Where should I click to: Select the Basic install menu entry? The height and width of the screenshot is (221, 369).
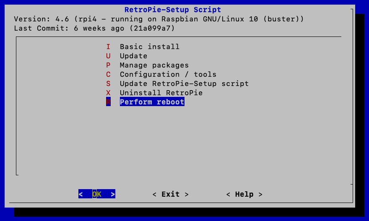point(149,47)
